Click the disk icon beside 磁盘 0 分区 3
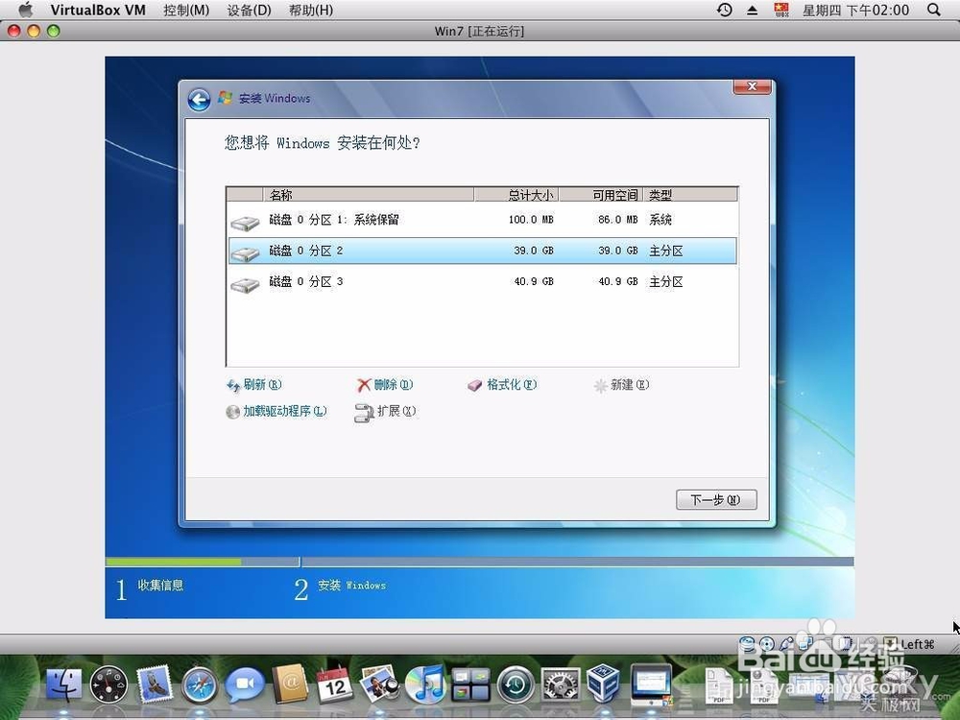960x720 pixels. 245,284
